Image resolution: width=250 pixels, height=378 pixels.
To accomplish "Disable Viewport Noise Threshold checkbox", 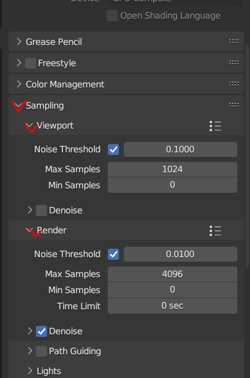I will [x=114, y=149].
